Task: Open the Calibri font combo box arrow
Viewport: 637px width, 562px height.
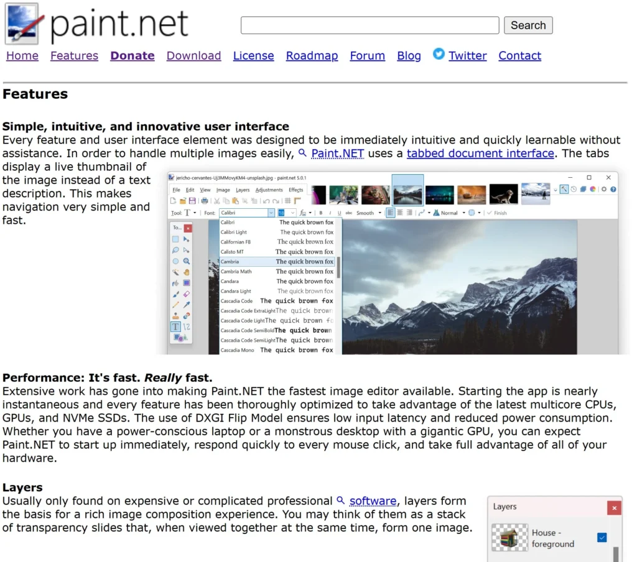Action: [x=271, y=213]
